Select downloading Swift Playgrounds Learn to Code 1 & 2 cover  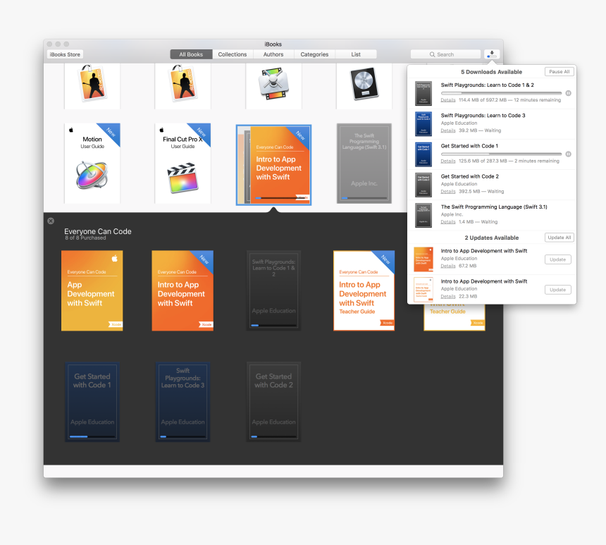coord(273,290)
